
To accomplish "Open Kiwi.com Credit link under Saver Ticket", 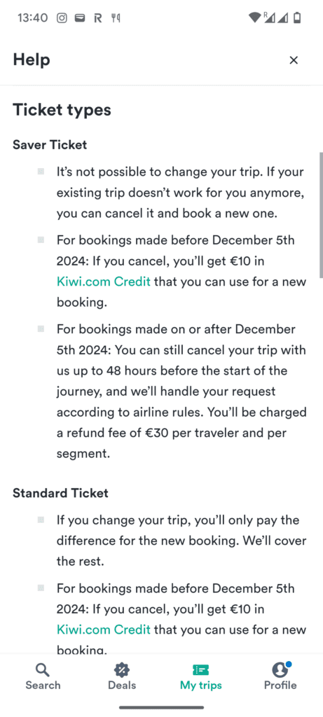I will coord(104,281).
